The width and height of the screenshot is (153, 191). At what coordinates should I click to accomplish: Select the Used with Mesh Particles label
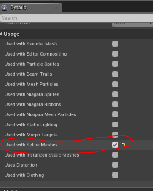click(32, 84)
